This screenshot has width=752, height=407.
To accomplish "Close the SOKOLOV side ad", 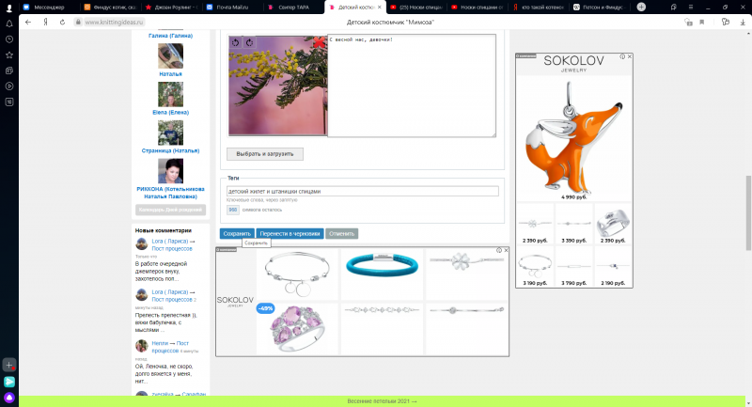I will (x=629, y=56).
